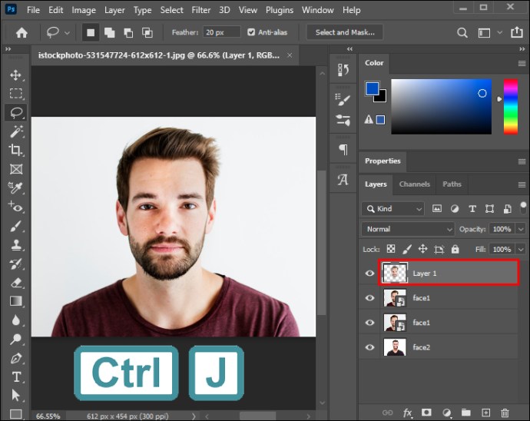Select the Crop tool
530x421 pixels.
(15, 150)
